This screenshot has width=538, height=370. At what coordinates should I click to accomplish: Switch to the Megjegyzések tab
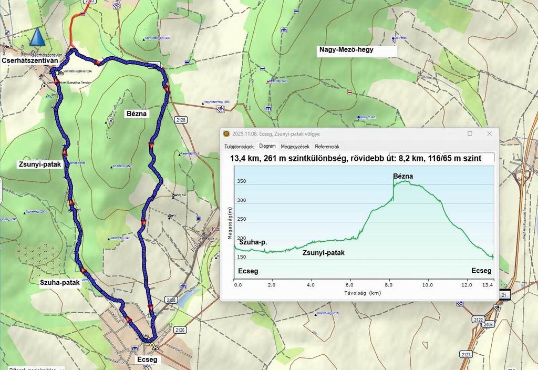pyautogui.click(x=295, y=147)
